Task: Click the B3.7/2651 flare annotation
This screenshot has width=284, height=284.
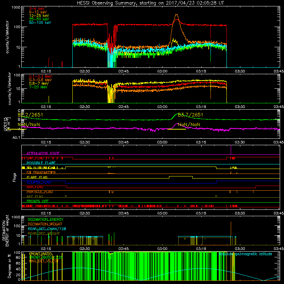Action: 190,115
